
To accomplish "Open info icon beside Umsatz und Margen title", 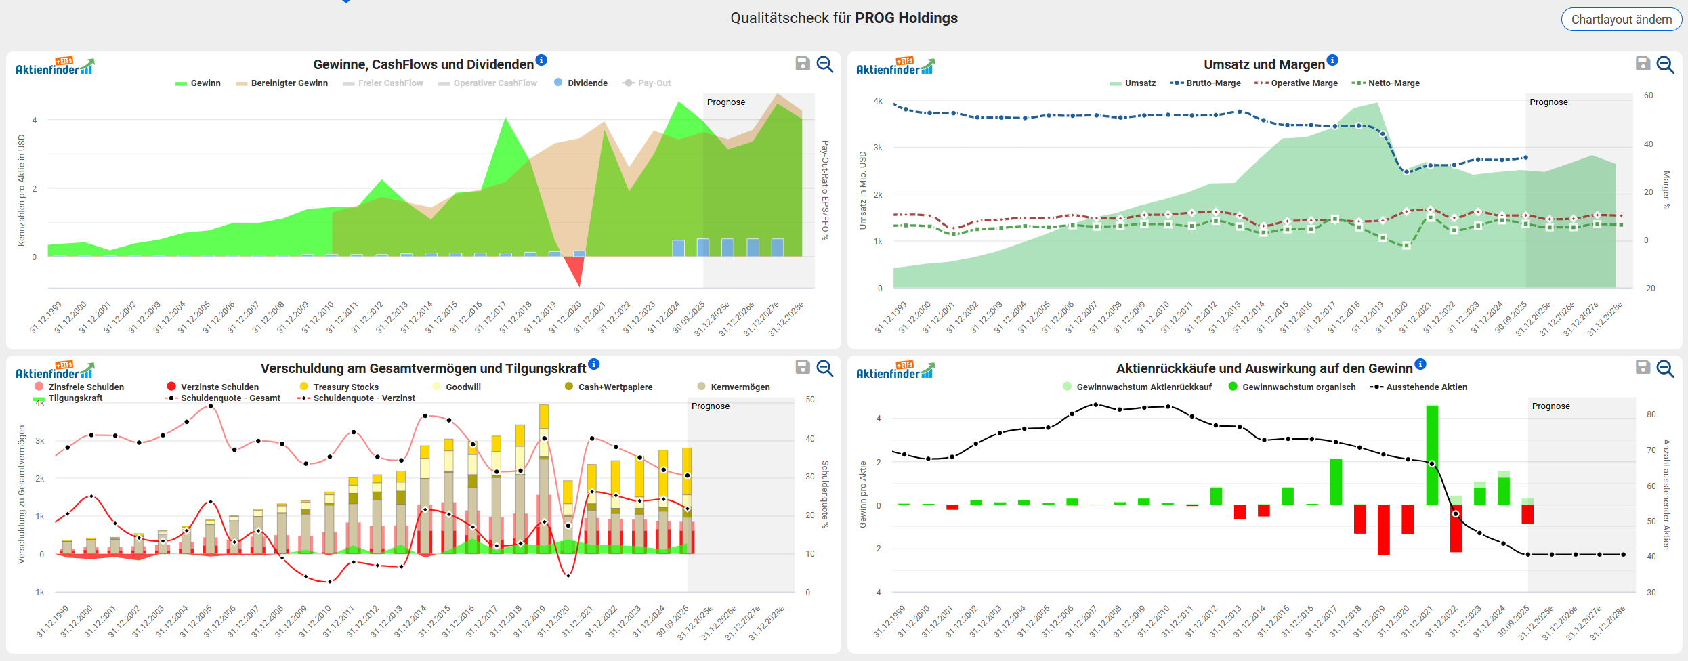I will coord(1332,60).
